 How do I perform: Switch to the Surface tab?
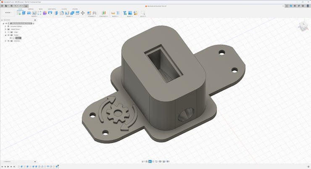[31, 9]
